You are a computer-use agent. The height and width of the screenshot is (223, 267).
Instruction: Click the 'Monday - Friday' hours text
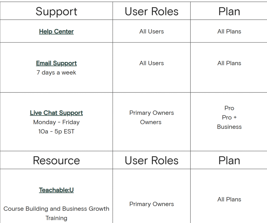(x=56, y=122)
